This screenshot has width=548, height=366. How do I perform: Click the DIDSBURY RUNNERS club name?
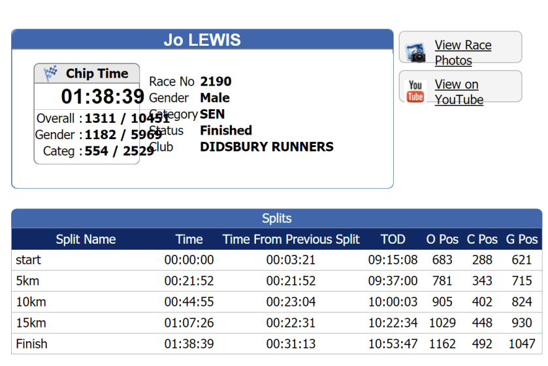click(266, 146)
